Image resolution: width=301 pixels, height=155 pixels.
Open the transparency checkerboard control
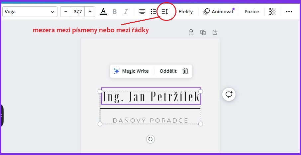coord(272,12)
